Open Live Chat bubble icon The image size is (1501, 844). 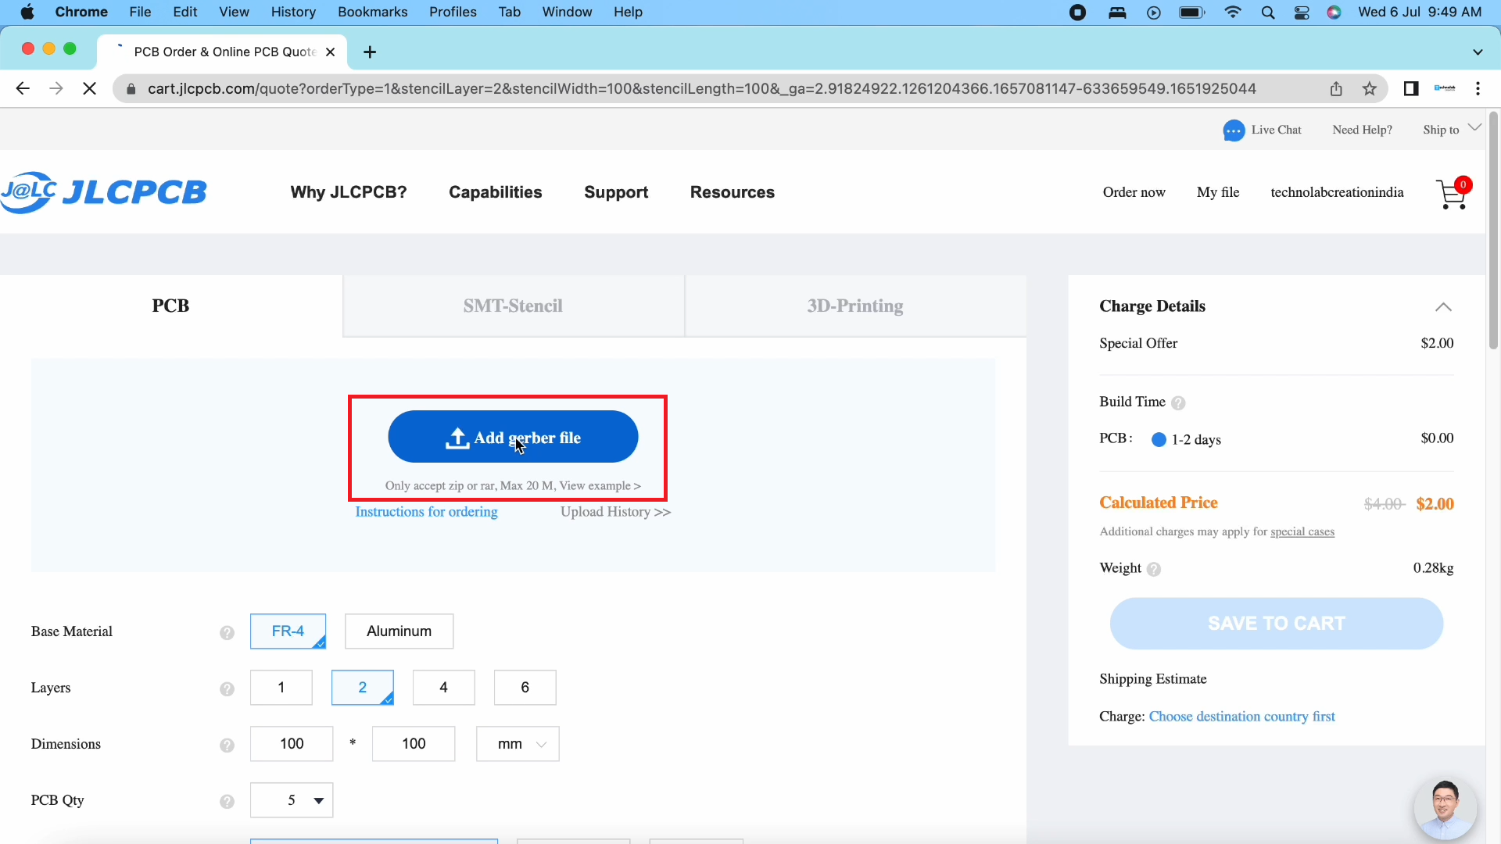1234,131
